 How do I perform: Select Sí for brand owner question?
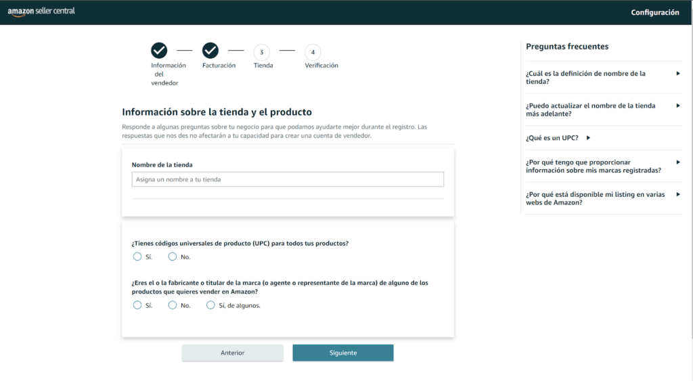(137, 305)
